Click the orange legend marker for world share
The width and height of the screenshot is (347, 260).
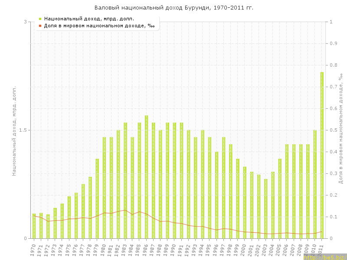coord(40,26)
